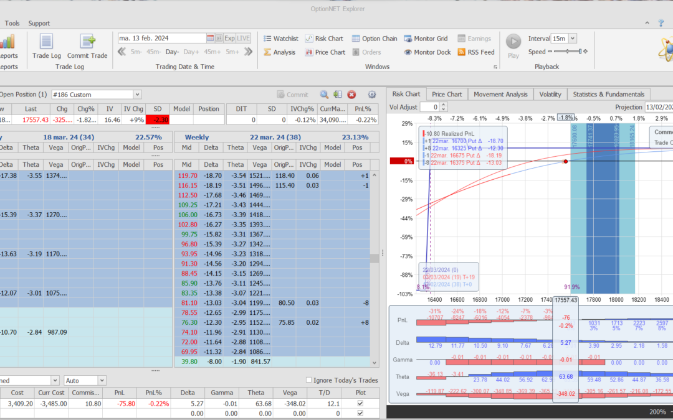Step forward one day with Day+
Viewport: 673px width, 420px height.
(191, 52)
